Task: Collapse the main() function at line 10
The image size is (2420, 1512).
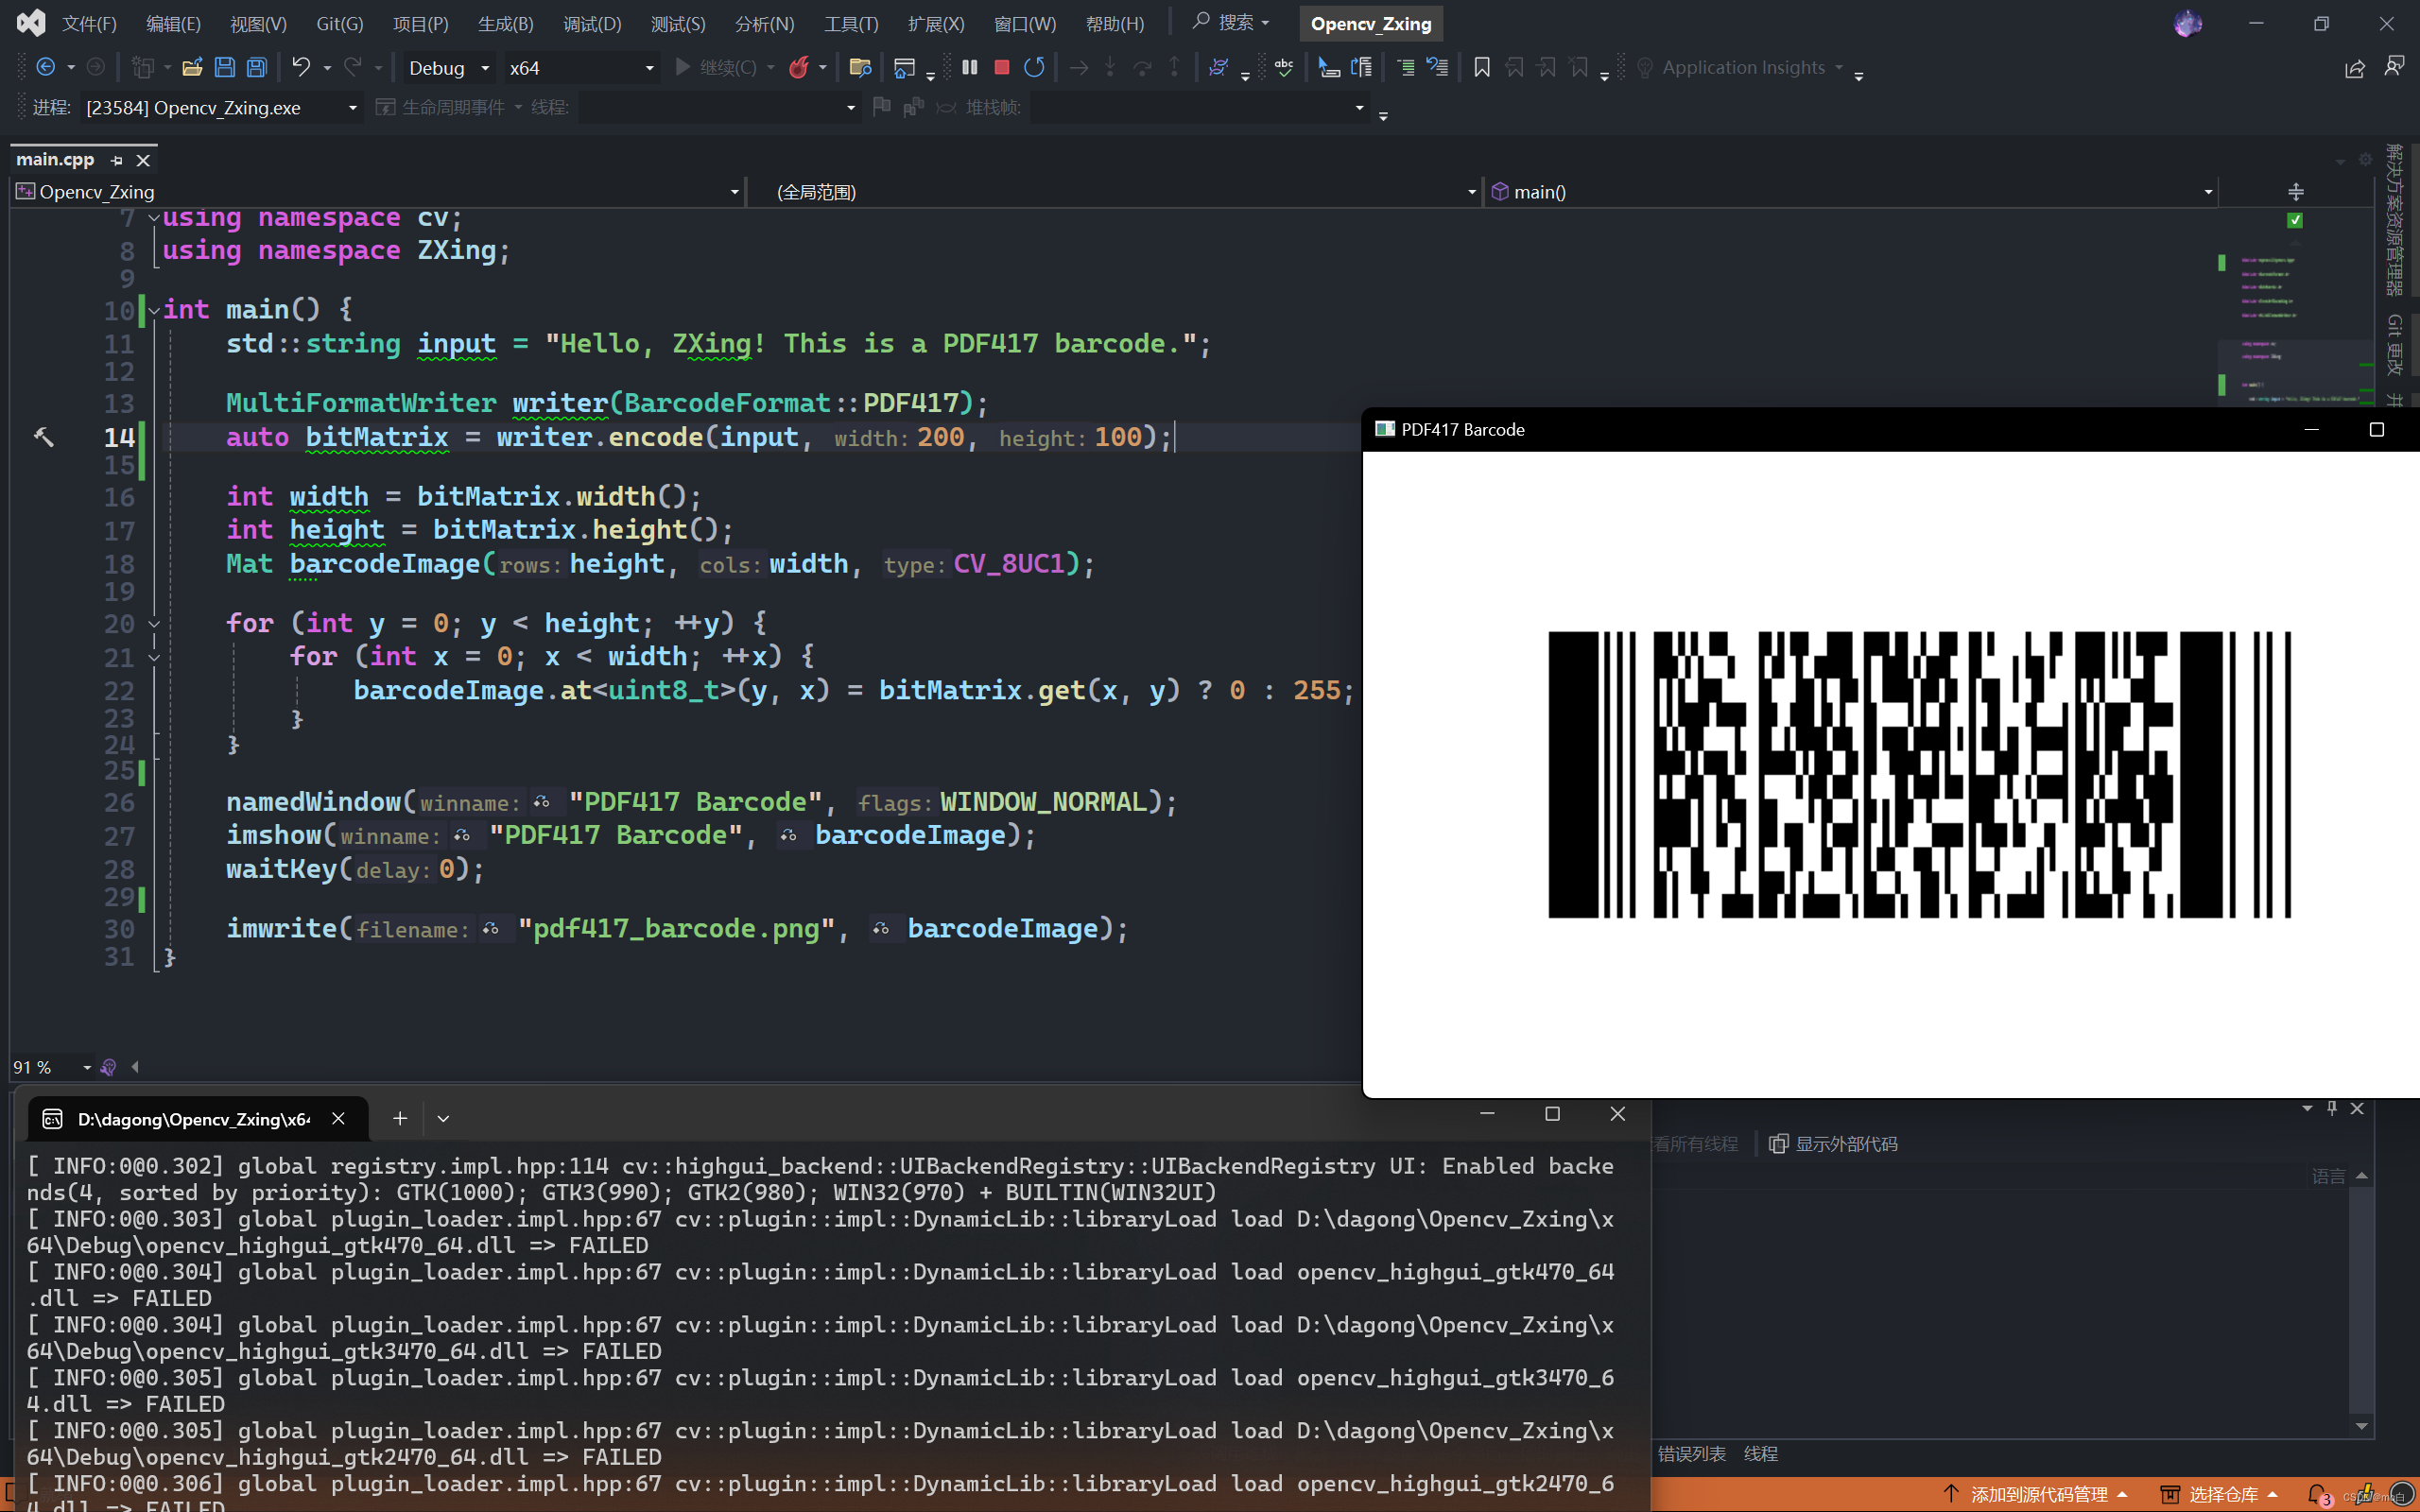Action: (x=154, y=310)
